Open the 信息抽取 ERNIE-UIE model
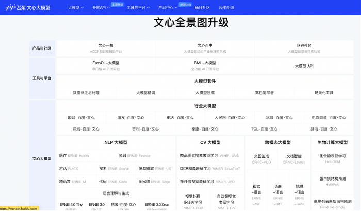 click(155, 169)
